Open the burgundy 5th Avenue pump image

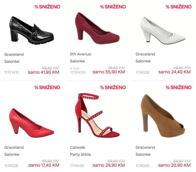[x=97, y=28]
